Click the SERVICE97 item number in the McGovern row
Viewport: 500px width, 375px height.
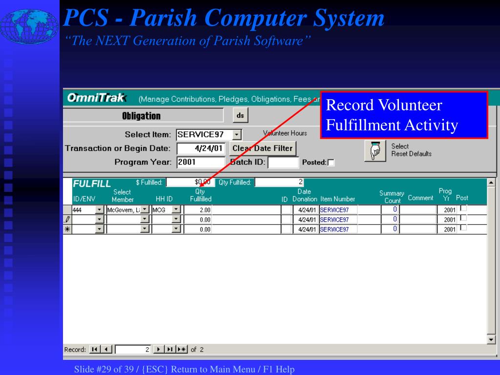[338, 210]
